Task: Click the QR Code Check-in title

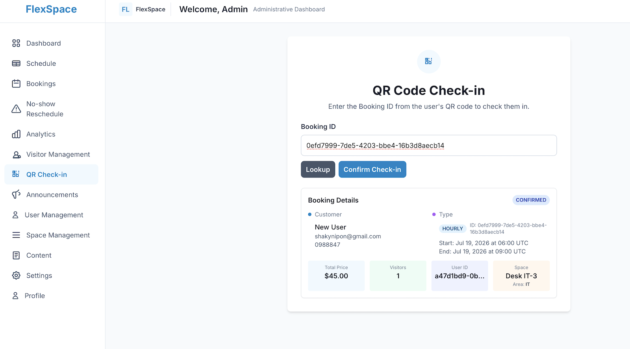Action: click(x=428, y=90)
